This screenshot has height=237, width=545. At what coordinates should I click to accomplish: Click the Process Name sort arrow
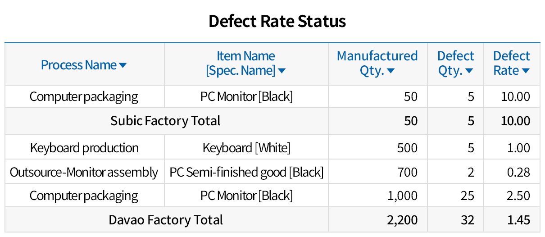pos(123,66)
